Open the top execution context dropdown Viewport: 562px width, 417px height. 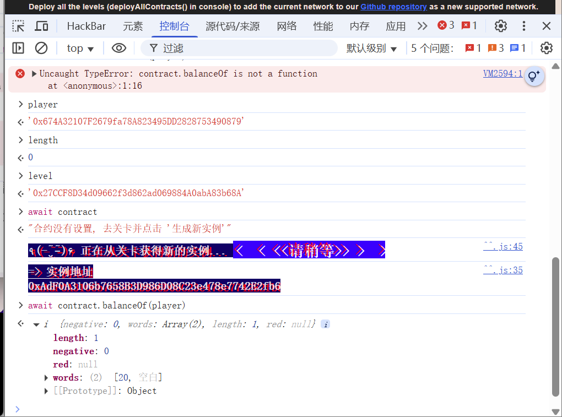pos(80,48)
